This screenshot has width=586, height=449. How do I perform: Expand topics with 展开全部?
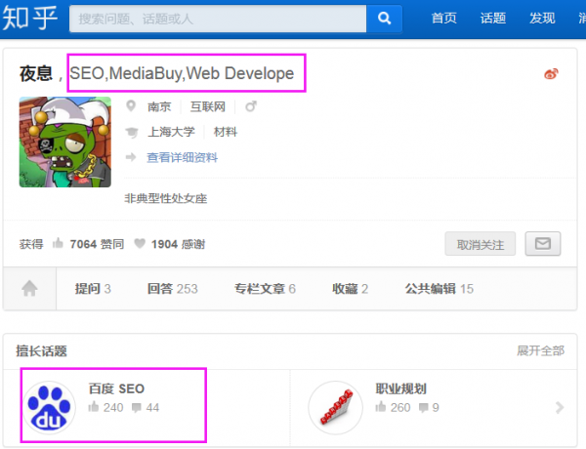tap(540, 350)
